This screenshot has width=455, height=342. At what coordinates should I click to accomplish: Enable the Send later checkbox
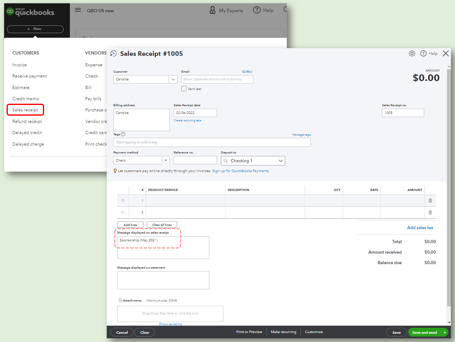(x=183, y=88)
